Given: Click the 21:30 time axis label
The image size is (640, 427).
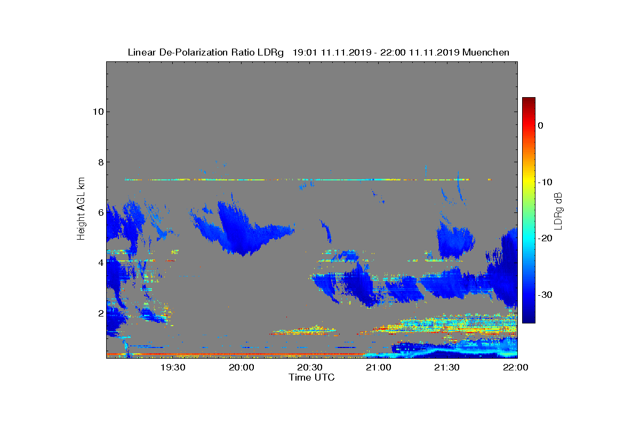Looking at the screenshot, I should (447, 367).
